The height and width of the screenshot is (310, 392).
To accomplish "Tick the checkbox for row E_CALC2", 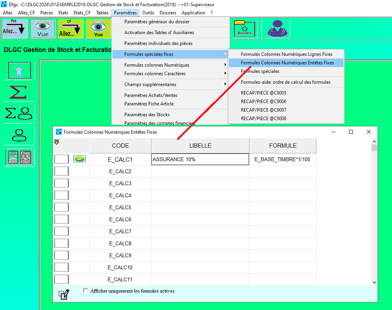I will click(x=61, y=171).
